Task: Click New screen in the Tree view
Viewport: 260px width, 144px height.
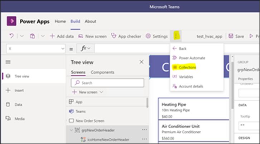Action: [x=85, y=92]
